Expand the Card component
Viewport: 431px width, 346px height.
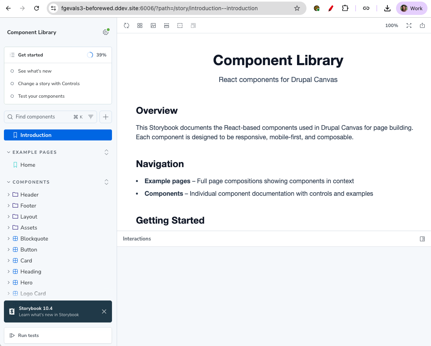[9, 260]
